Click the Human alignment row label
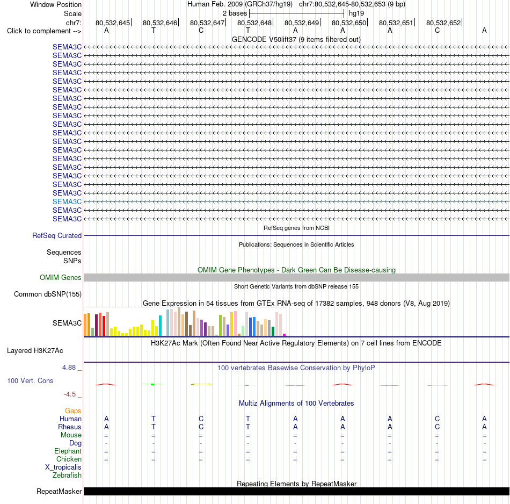510x504 pixels. click(x=70, y=419)
